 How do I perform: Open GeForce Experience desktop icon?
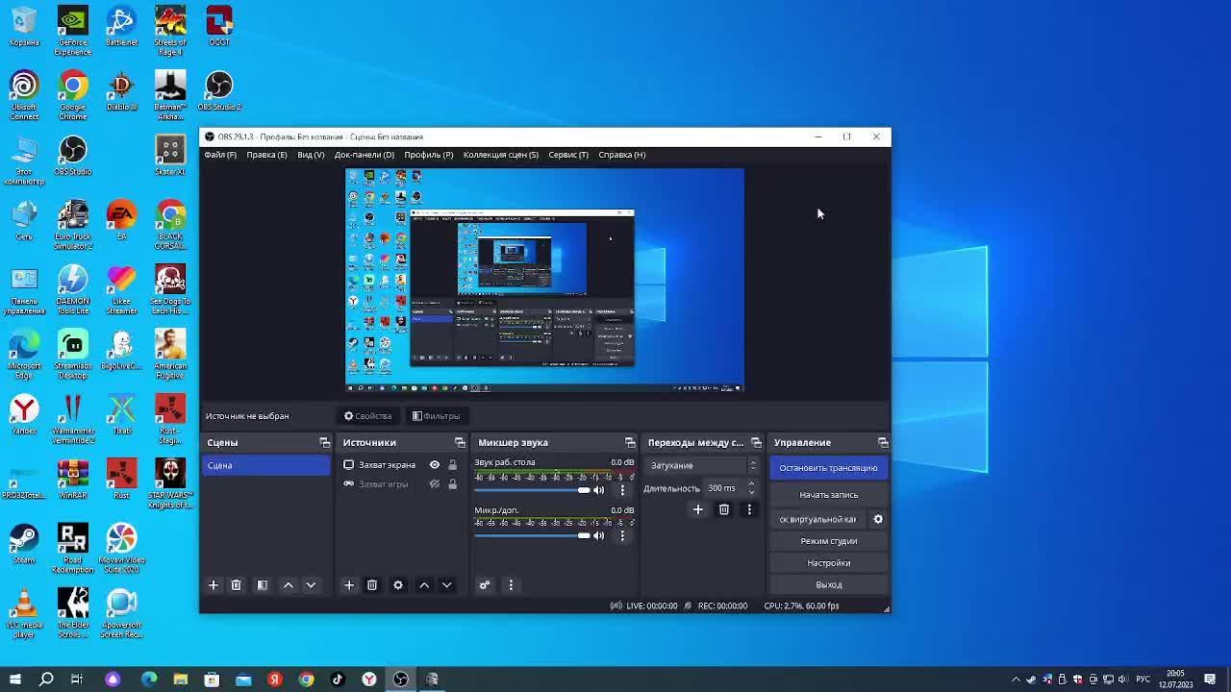73,31
